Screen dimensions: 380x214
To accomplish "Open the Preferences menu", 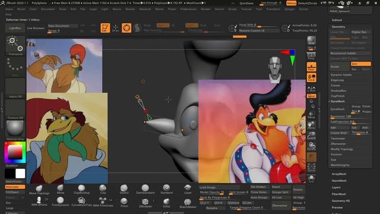I will [x=188, y=9].
